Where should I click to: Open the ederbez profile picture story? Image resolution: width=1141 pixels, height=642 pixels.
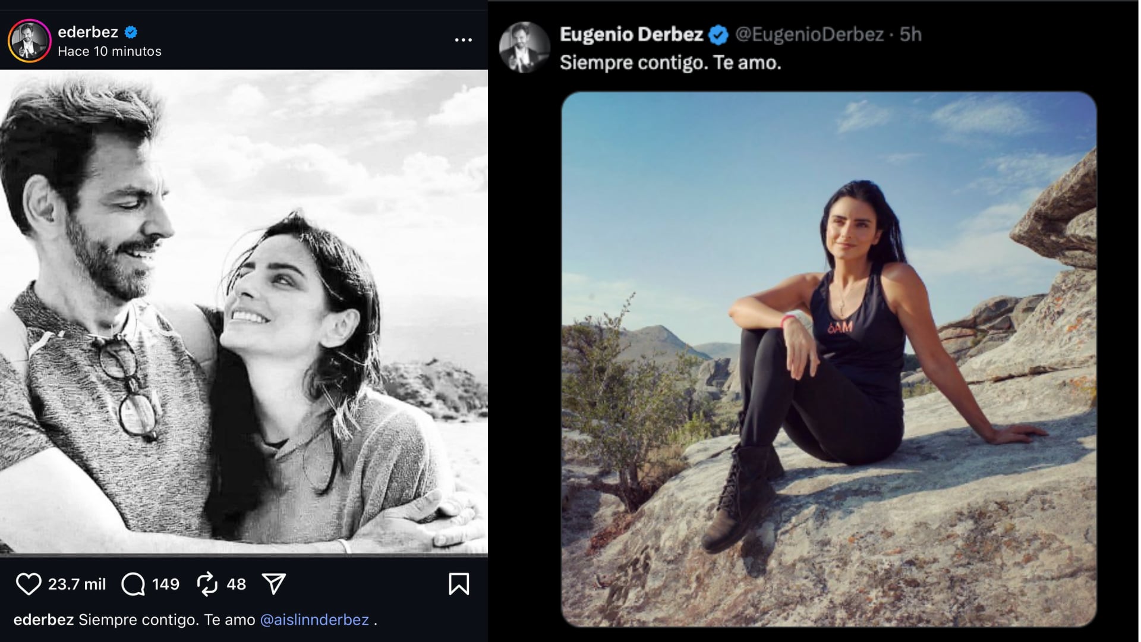pyautogui.click(x=29, y=41)
